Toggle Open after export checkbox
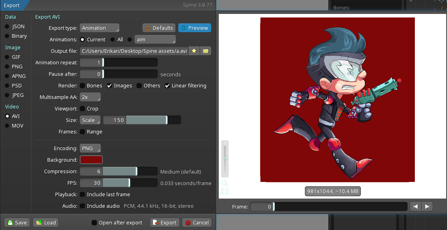447x230 pixels. [x=94, y=223]
